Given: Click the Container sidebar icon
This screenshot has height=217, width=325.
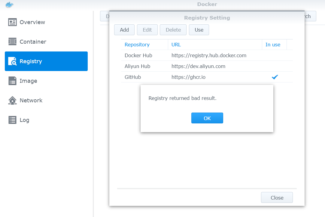Looking at the screenshot, I should pos(12,42).
